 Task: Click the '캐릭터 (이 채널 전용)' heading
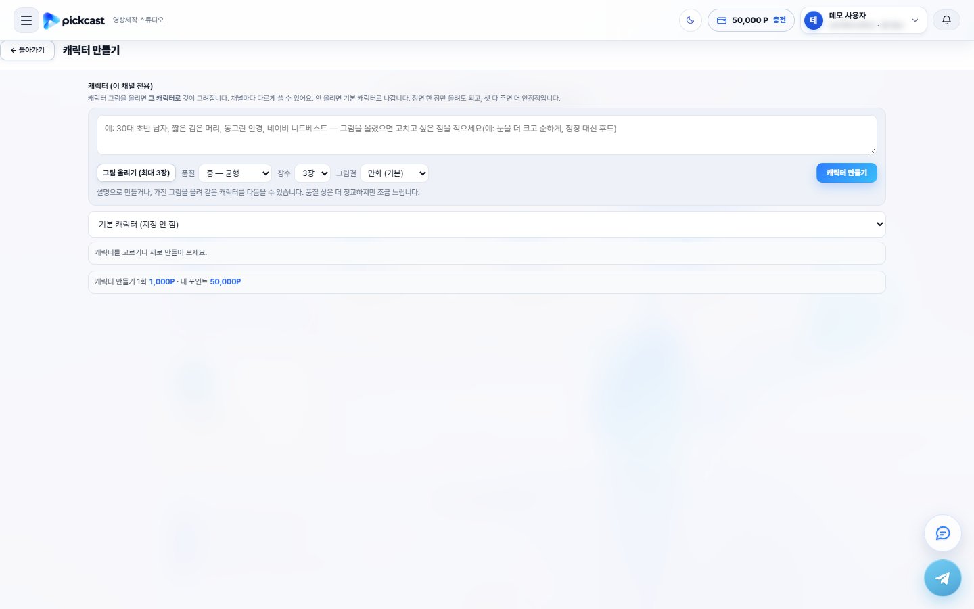click(120, 86)
